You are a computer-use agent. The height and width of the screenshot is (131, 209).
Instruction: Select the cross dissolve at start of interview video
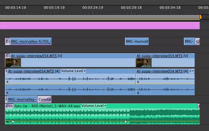[8, 56]
